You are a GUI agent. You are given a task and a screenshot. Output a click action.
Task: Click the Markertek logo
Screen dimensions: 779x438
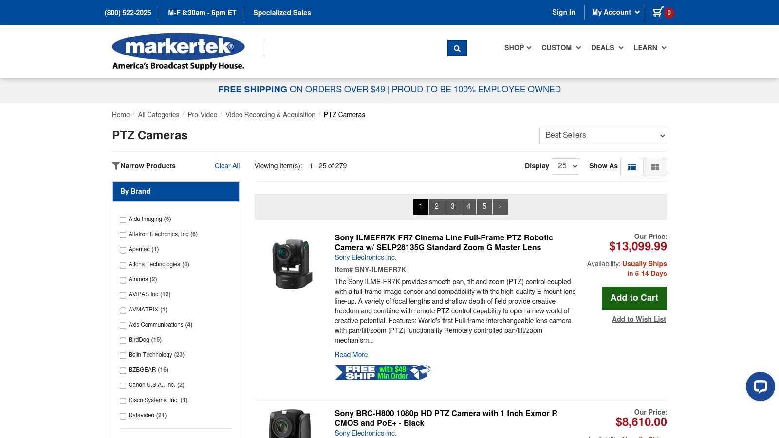178,52
